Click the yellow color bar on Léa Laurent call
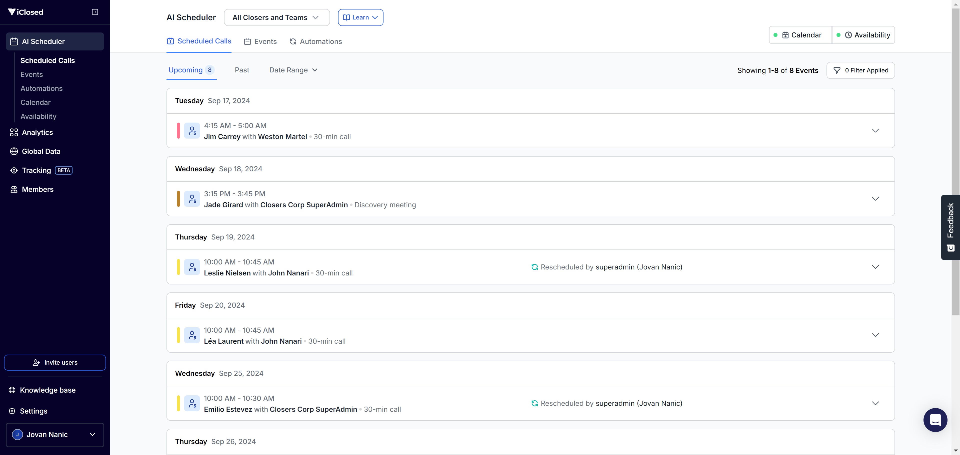960x455 pixels. click(x=178, y=335)
